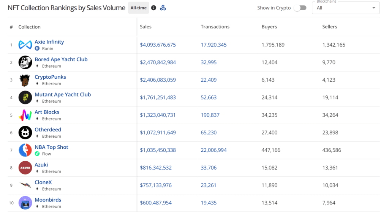Click NBA Top Shot transactions 22,006,994

tap(213, 150)
